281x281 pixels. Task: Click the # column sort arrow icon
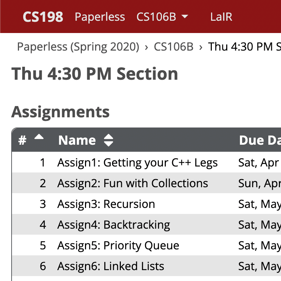point(39,137)
